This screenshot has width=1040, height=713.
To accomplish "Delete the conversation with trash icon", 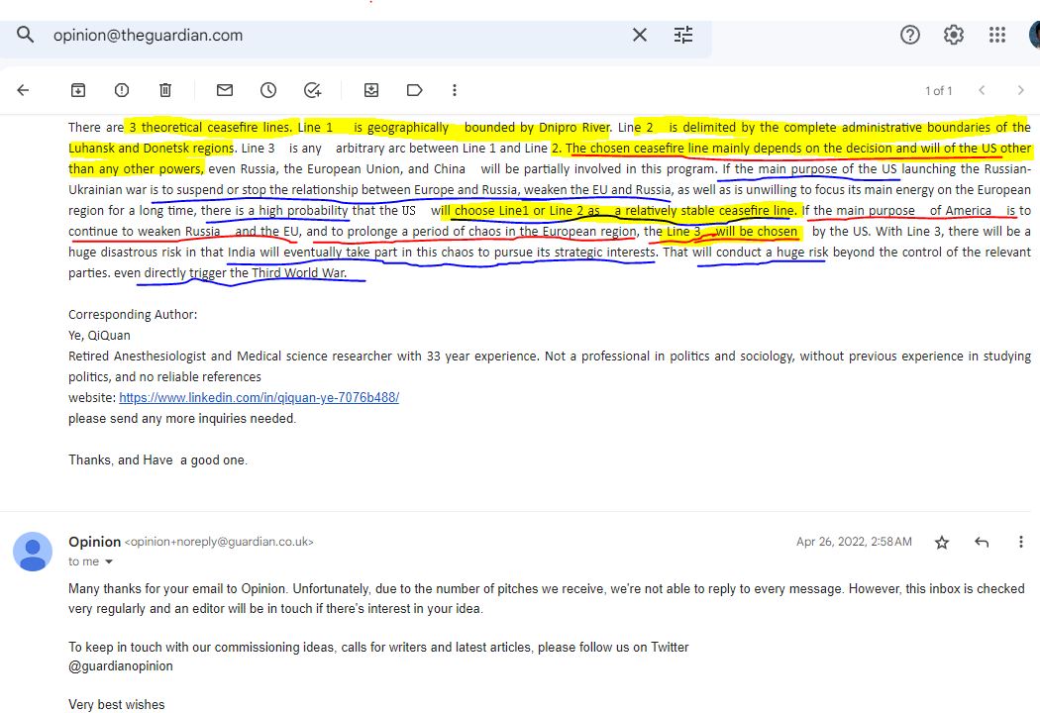I will click(165, 90).
